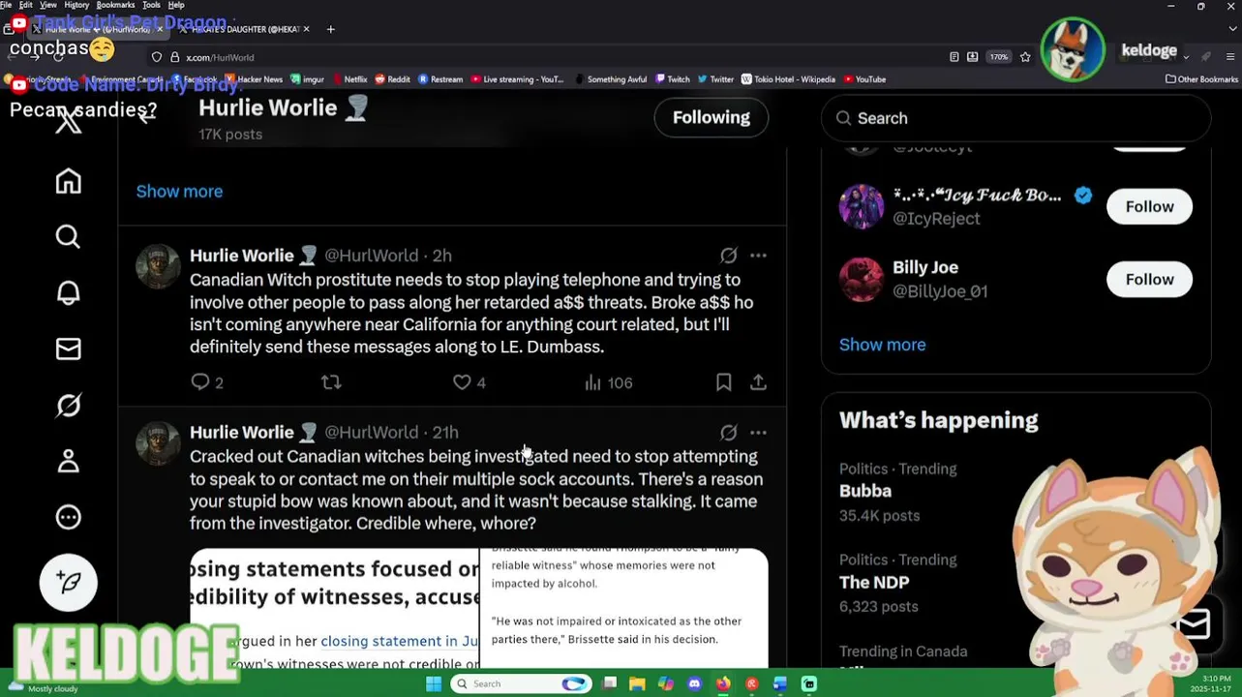The width and height of the screenshot is (1242, 697).
Task: Open Grok explain icon on 2h post
Action: pos(728,256)
